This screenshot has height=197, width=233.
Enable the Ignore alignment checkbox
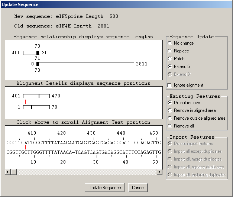coord(170,85)
